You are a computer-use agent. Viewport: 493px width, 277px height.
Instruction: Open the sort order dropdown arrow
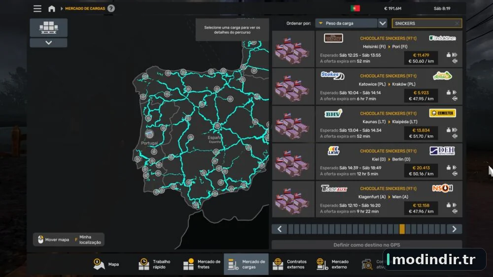(x=383, y=23)
